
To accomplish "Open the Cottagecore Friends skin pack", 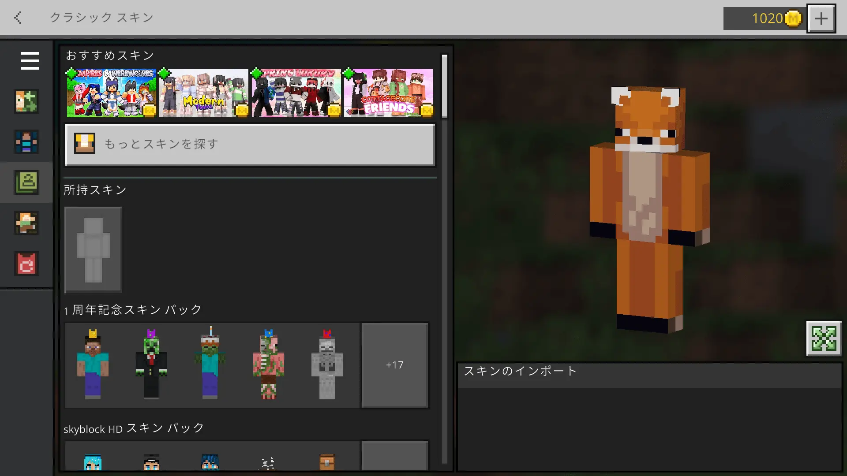I will [x=389, y=93].
